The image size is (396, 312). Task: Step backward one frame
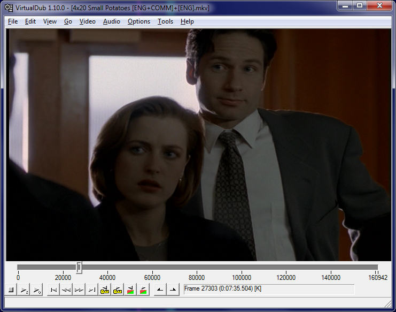pos(66,290)
